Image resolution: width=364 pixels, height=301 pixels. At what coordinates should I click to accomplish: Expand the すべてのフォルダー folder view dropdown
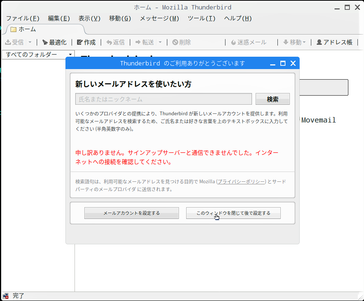(x=38, y=55)
